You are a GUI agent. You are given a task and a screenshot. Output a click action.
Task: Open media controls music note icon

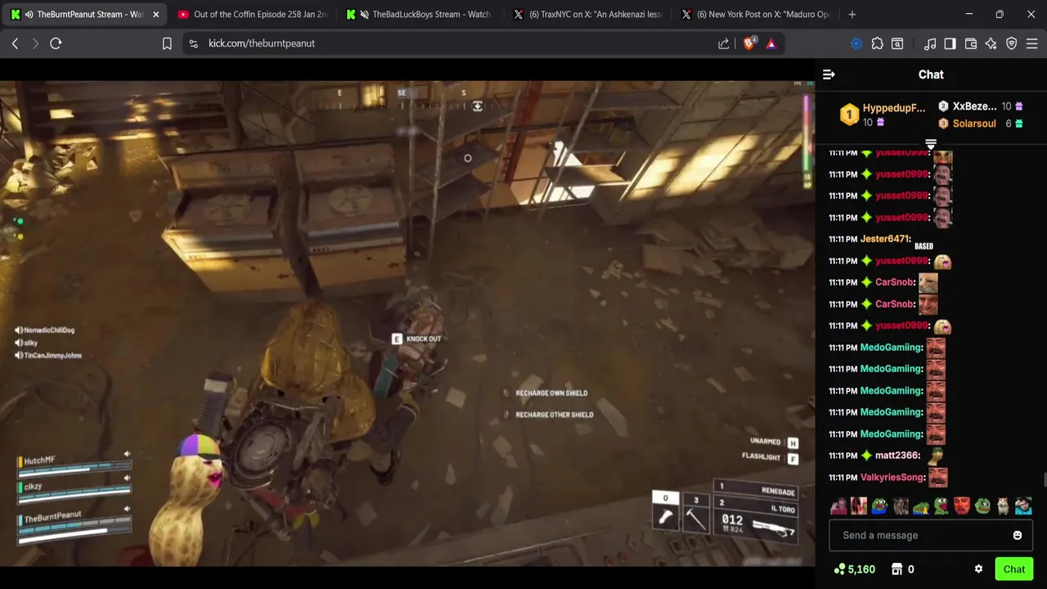pyautogui.click(x=930, y=43)
